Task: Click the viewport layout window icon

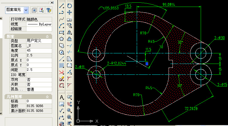Action: coord(62,104)
